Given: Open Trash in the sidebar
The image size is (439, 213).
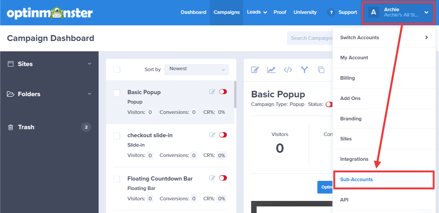Looking at the screenshot, I should click(26, 127).
